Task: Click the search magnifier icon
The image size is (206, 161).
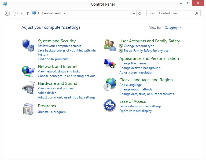Action: click(x=197, y=13)
